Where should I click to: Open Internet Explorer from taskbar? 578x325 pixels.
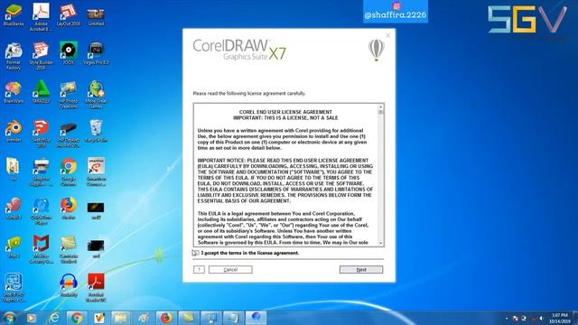click(54, 318)
